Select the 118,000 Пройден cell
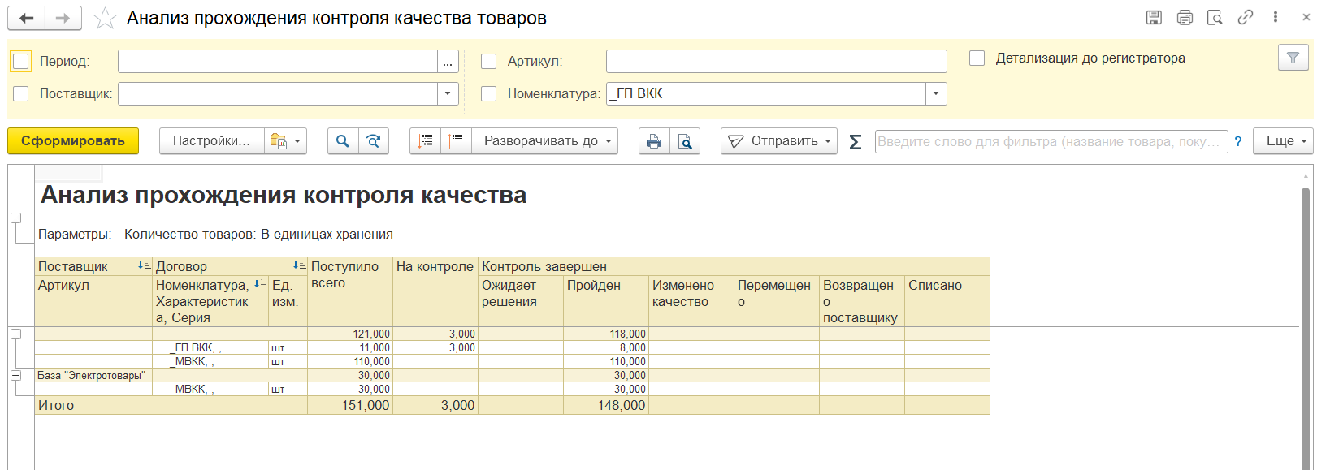Viewport: 1330px width, 470px height. point(606,334)
